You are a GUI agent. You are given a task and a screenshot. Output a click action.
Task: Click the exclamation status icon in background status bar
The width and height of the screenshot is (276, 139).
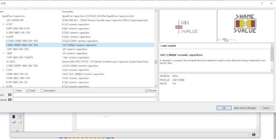(x=254, y=135)
